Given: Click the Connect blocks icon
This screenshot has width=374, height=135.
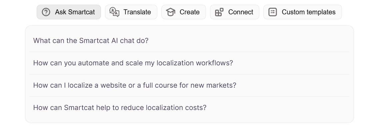Looking at the screenshot, I should (x=219, y=12).
